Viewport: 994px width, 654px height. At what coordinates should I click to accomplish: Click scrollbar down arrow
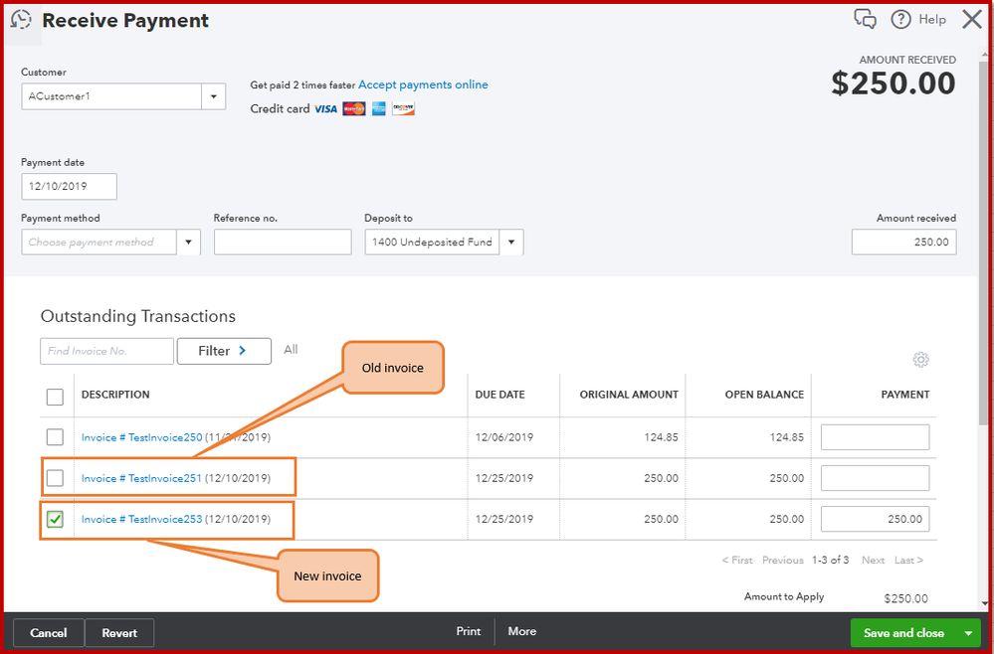984,603
